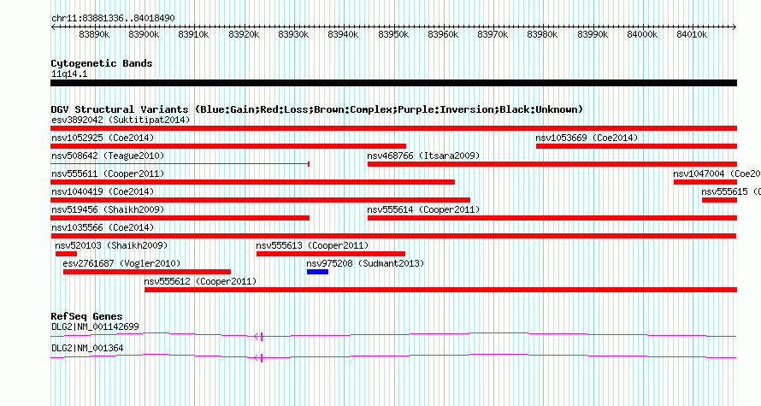Click the Cytogenetic Bands track title
The image size is (761, 406).
click(102, 63)
